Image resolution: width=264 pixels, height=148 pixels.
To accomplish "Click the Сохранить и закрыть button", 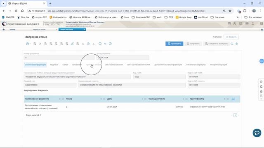I will (216, 44).
